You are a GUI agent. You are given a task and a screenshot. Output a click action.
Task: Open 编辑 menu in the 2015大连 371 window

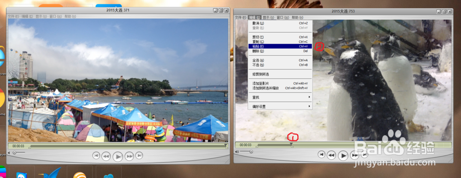(x=27, y=17)
